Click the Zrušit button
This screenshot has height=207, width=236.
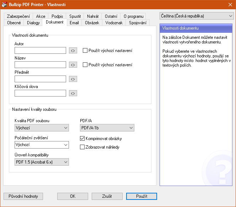pyautogui.click(x=107, y=196)
